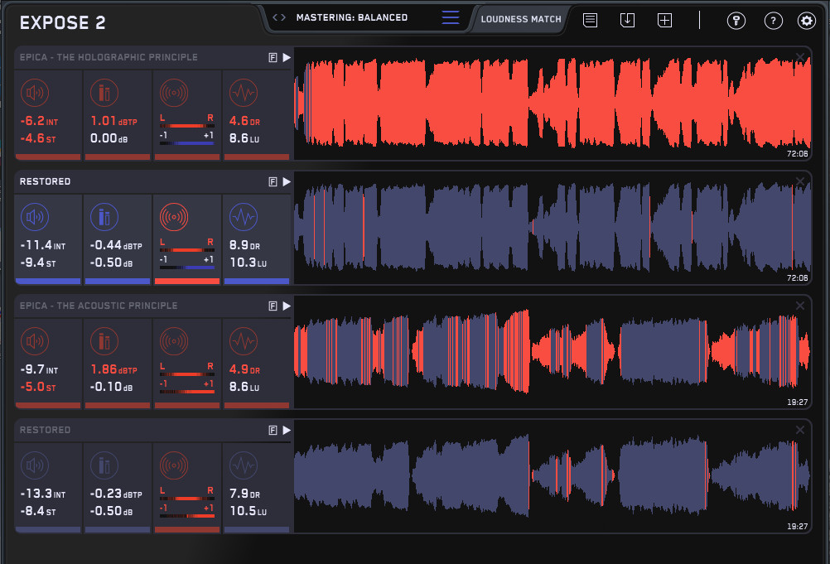Image resolution: width=830 pixels, height=564 pixels.
Task: Click the export download icon in header
Action: pos(627,21)
